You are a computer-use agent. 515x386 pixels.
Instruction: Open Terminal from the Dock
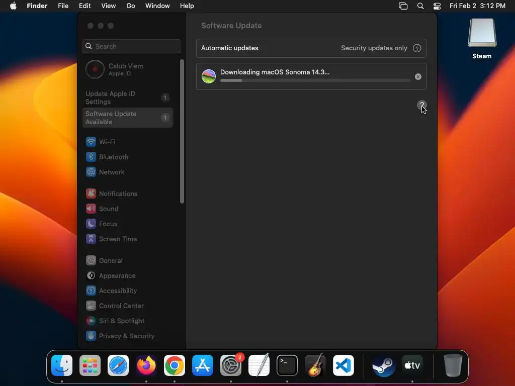click(x=287, y=365)
